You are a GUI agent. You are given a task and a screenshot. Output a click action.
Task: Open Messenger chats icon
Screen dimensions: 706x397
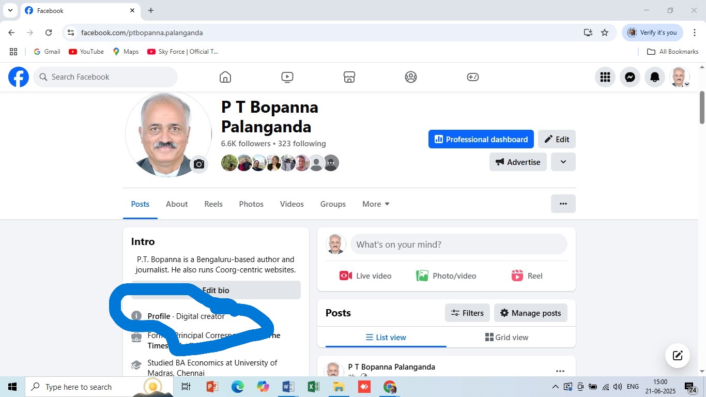(x=630, y=77)
